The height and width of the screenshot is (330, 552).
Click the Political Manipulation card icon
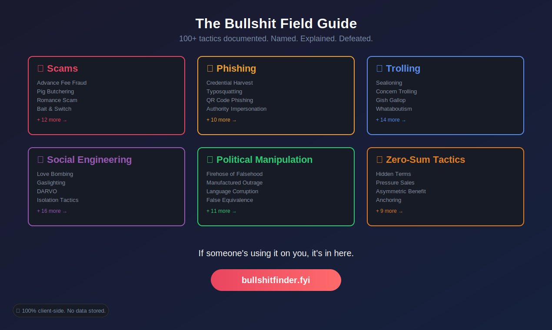pyautogui.click(x=210, y=159)
